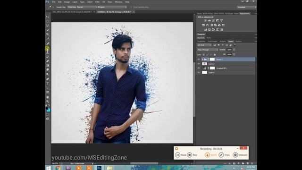The image size is (302, 170).
Task: Select the Eyedropper tool in the toolbox
Action: click(x=47, y=39)
